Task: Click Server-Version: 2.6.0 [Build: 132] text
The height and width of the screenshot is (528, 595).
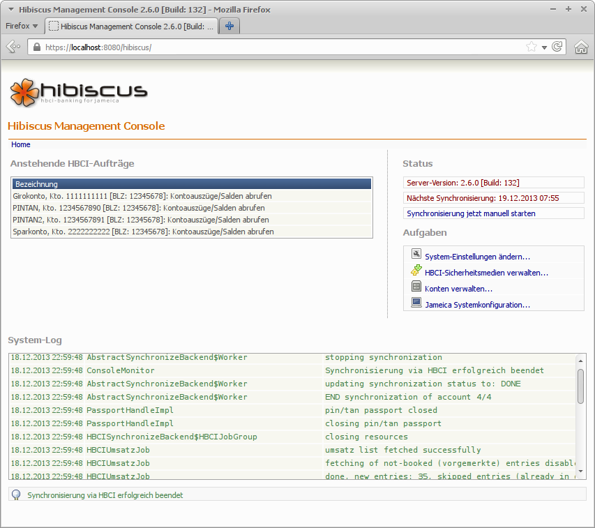Action: coord(463,183)
